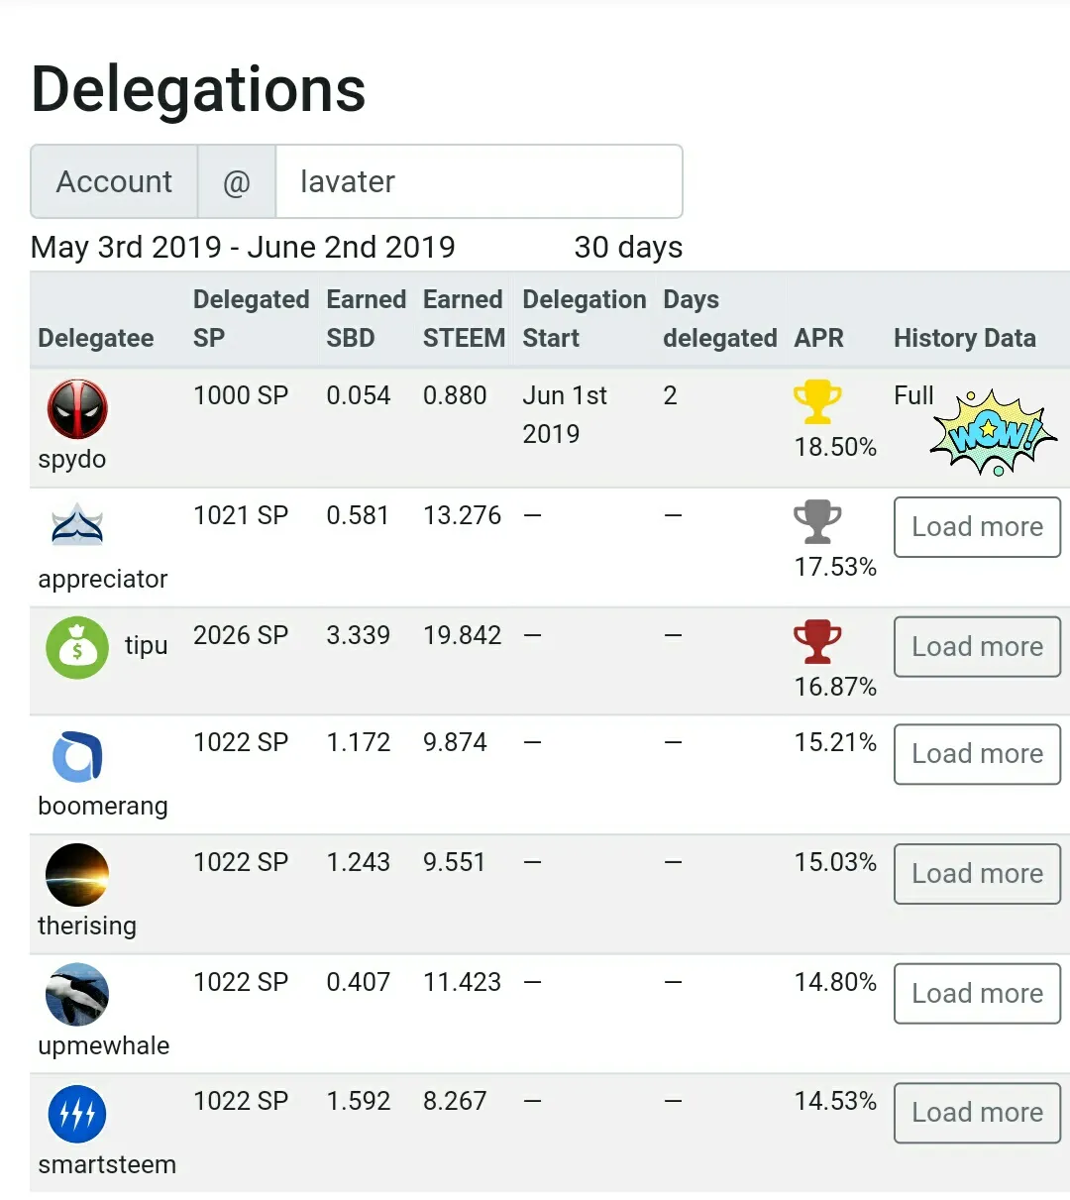1070x1200 pixels.
Task: Select the boomerang blue logo icon
Action: (x=77, y=757)
